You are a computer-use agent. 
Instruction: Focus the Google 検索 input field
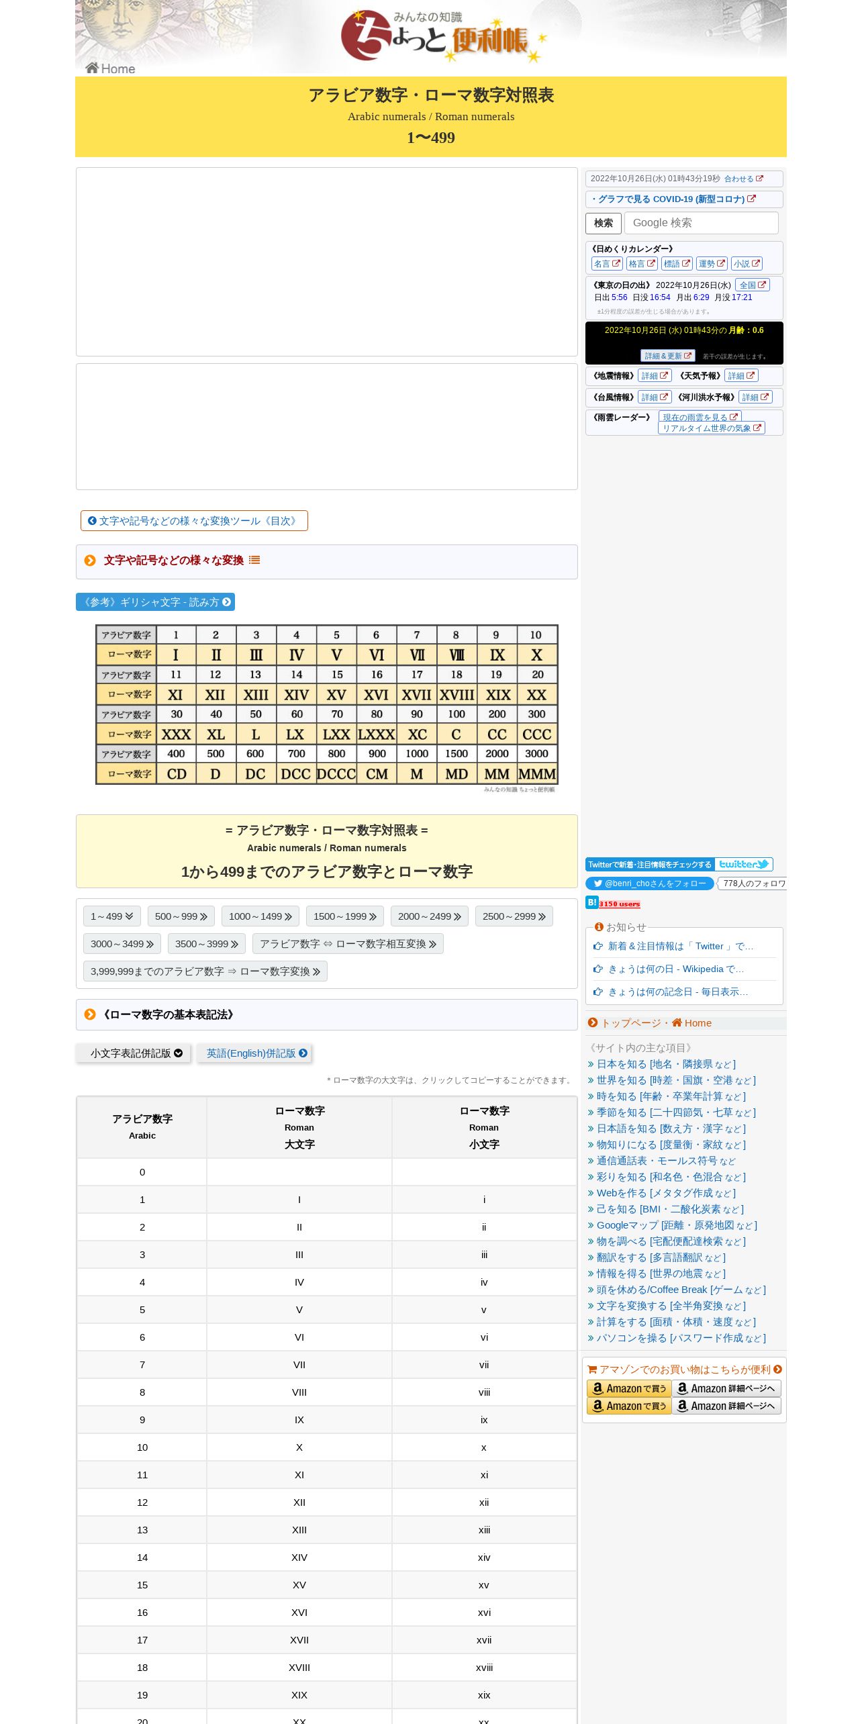click(701, 223)
